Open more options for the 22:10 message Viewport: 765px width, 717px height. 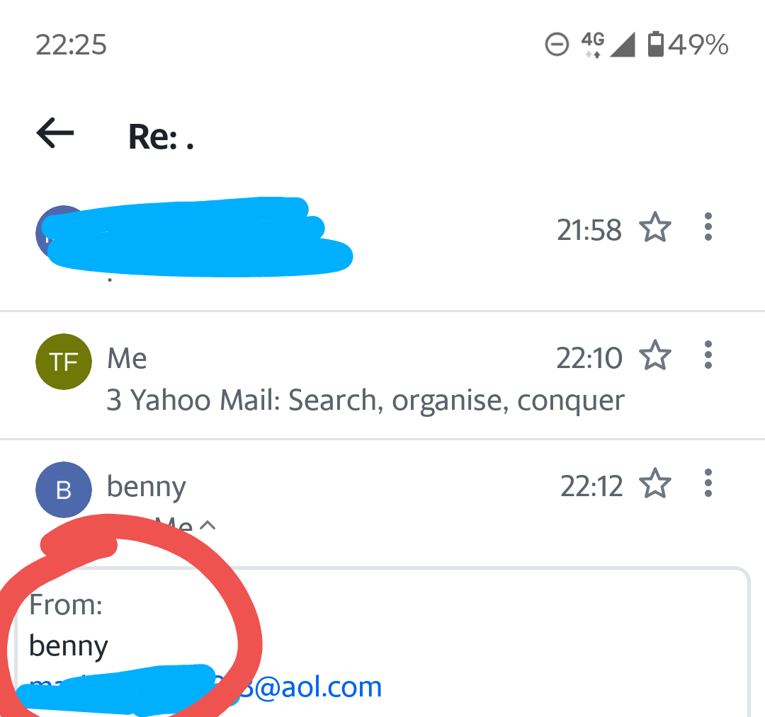(708, 355)
